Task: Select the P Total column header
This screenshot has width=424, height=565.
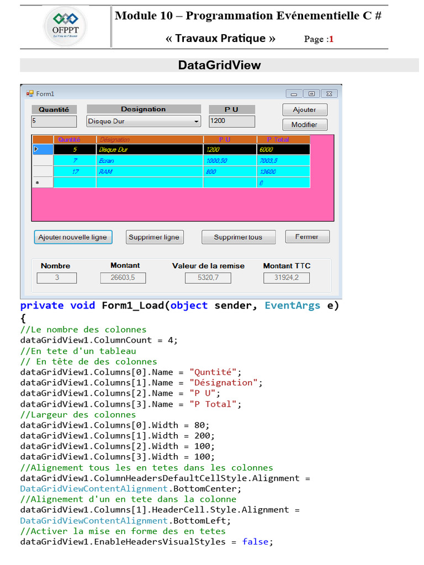Action: [283, 140]
